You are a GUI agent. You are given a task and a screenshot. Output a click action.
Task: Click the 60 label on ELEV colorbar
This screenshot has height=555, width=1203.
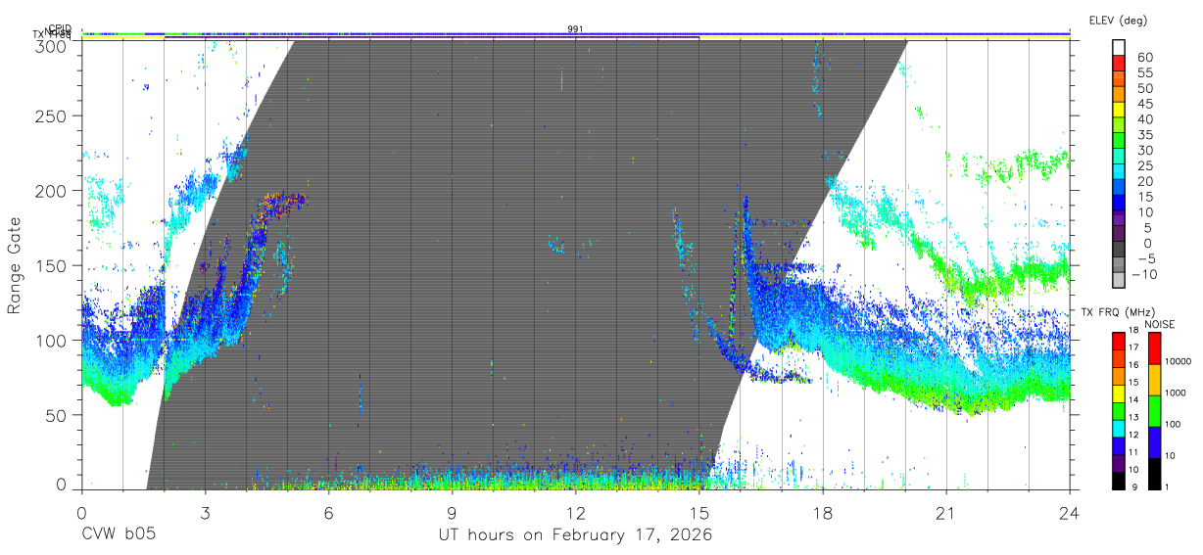pos(1144,57)
